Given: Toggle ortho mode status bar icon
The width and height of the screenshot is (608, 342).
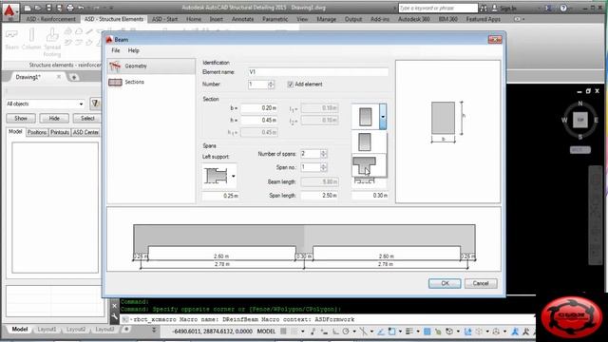Looking at the screenshot, I should 335,332.
